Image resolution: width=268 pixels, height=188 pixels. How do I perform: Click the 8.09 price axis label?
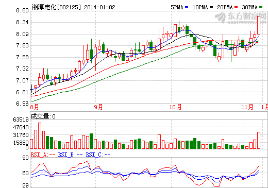click(22, 34)
